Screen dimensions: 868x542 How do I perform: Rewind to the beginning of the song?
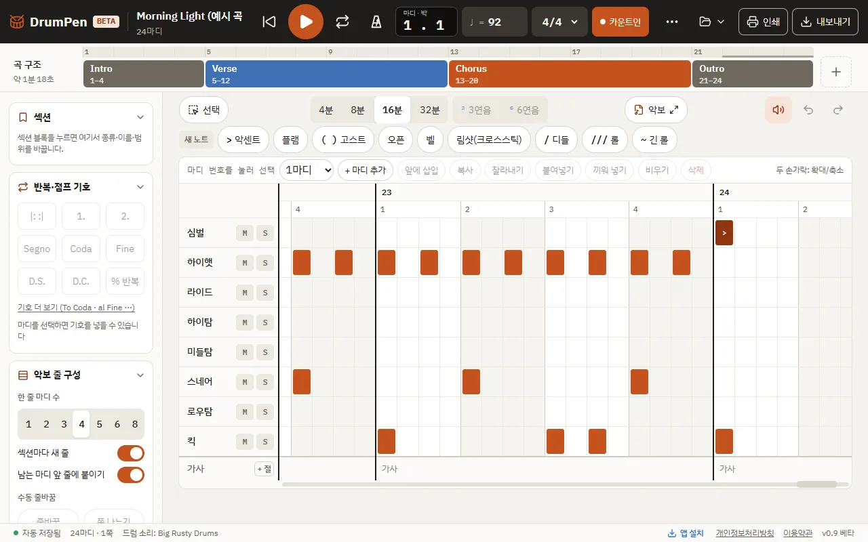coord(269,22)
